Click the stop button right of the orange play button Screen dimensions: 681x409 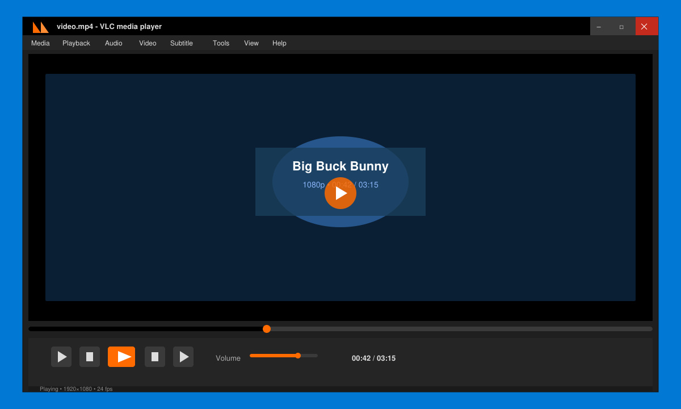pos(155,357)
